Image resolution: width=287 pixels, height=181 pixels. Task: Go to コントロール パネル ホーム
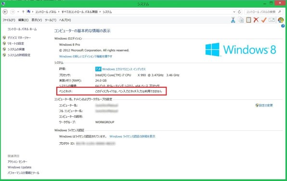(x=22, y=29)
